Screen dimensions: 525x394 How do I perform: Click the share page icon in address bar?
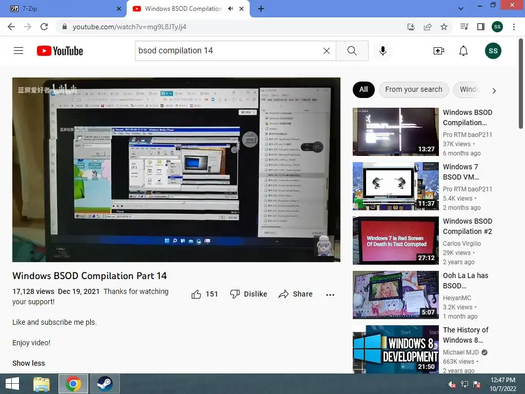(x=428, y=27)
